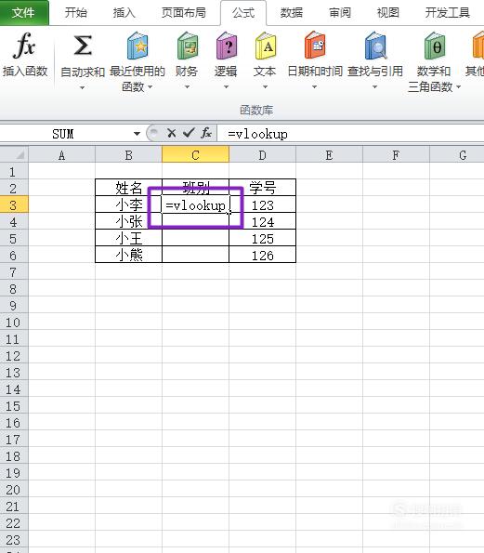This screenshot has height=553, width=484.
Task: Open the Lookup and Reference functions icon
Action: pyautogui.click(x=375, y=46)
